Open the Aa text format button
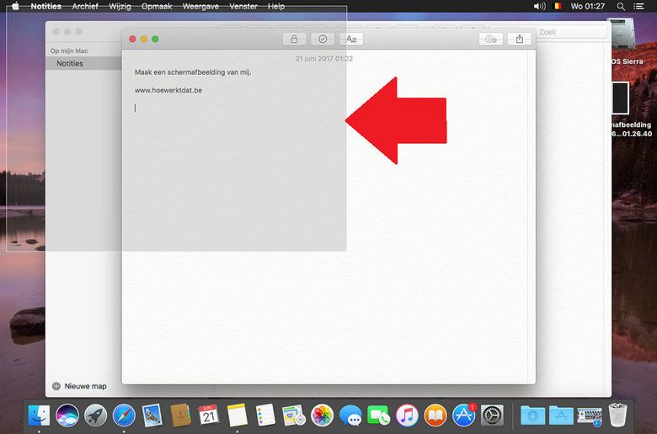 click(351, 39)
